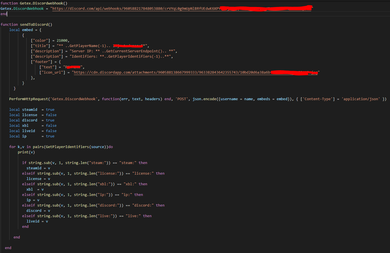Click final 'end' closing sendToDiscord
The width and height of the screenshot is (390, 253).
pyautogui.click(x=8, y=248)
